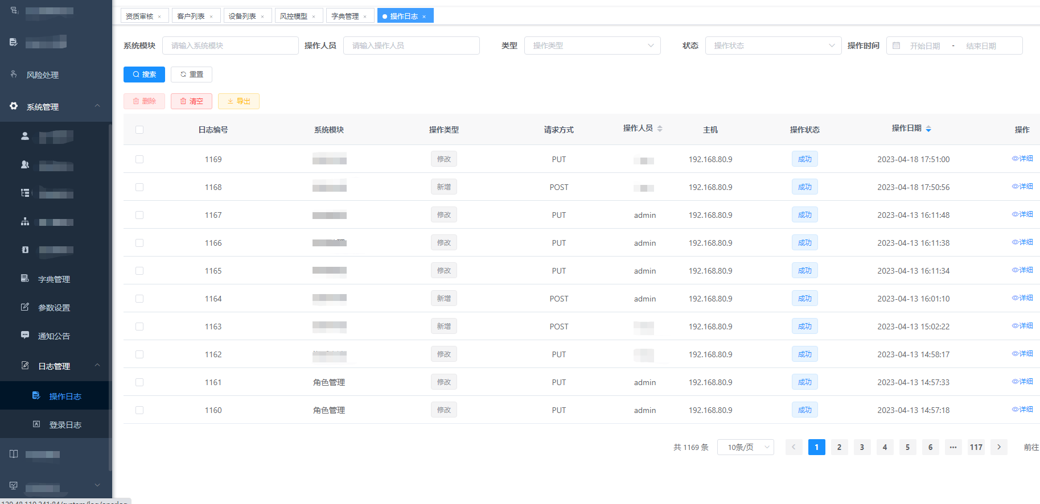Click the 操作人员 input field
This screenshot has width=1040, height=504.
pyautogui.click(x=412, y=46)
